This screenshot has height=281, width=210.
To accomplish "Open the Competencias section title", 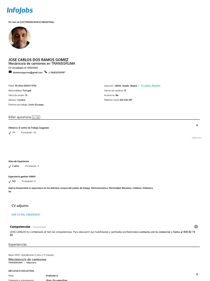I will (x=20, y=227).
